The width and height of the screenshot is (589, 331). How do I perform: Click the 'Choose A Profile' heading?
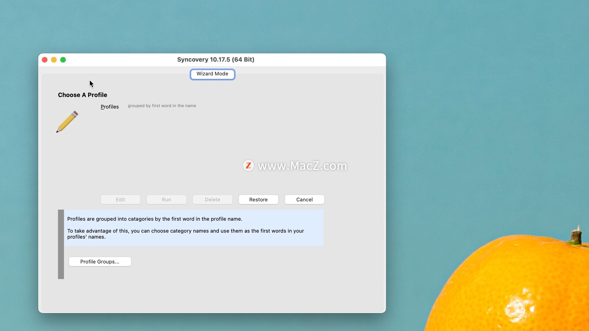click(x=83, y=95)
